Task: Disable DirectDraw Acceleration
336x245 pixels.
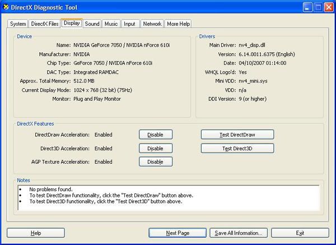Action: 156,135
